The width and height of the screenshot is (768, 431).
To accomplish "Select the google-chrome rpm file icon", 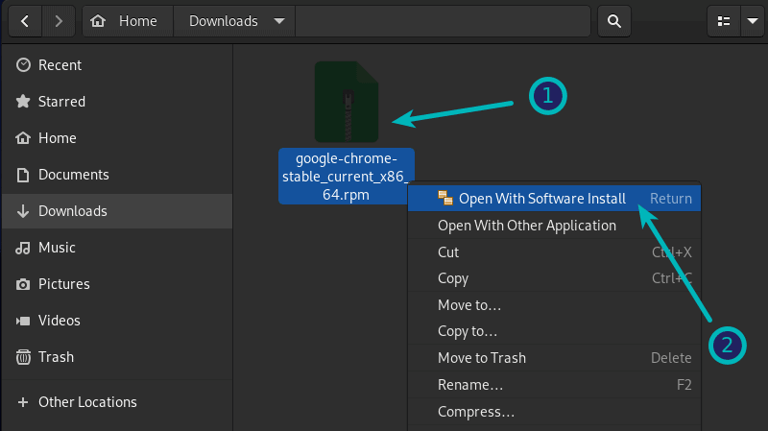I will point(347,102).
